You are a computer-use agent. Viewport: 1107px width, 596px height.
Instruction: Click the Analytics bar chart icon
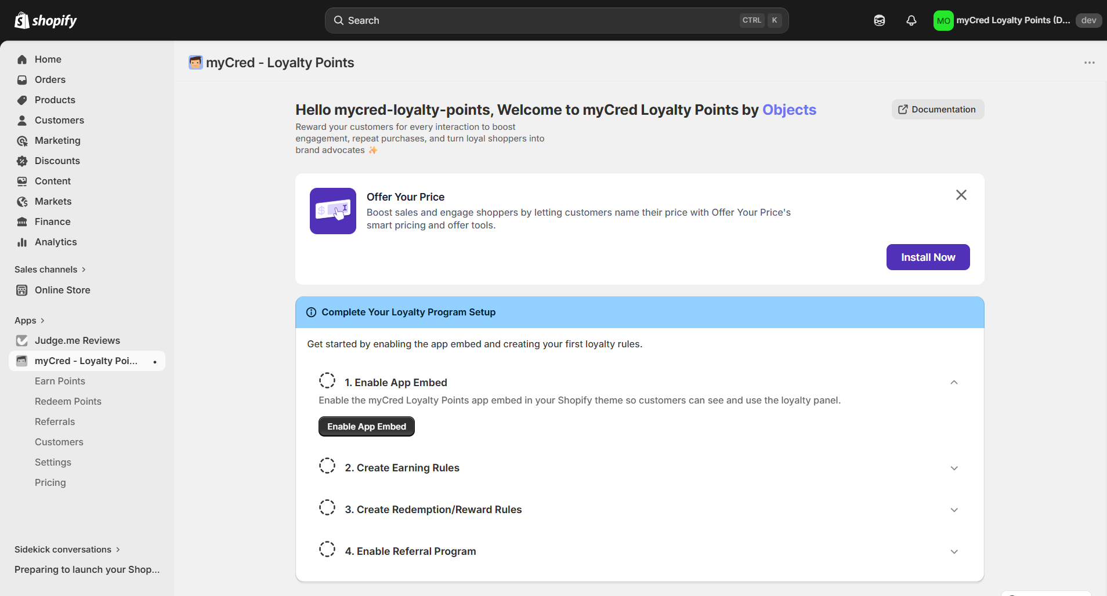pos(22,242)
